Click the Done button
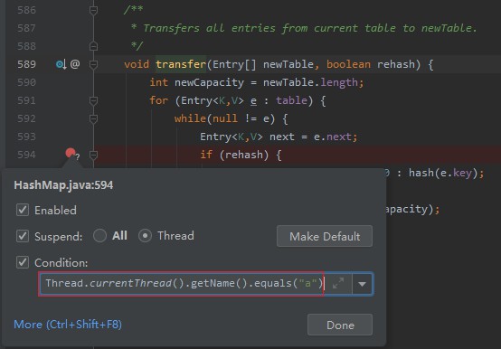This screenshot has height=349, width=501. coord(340,325)
